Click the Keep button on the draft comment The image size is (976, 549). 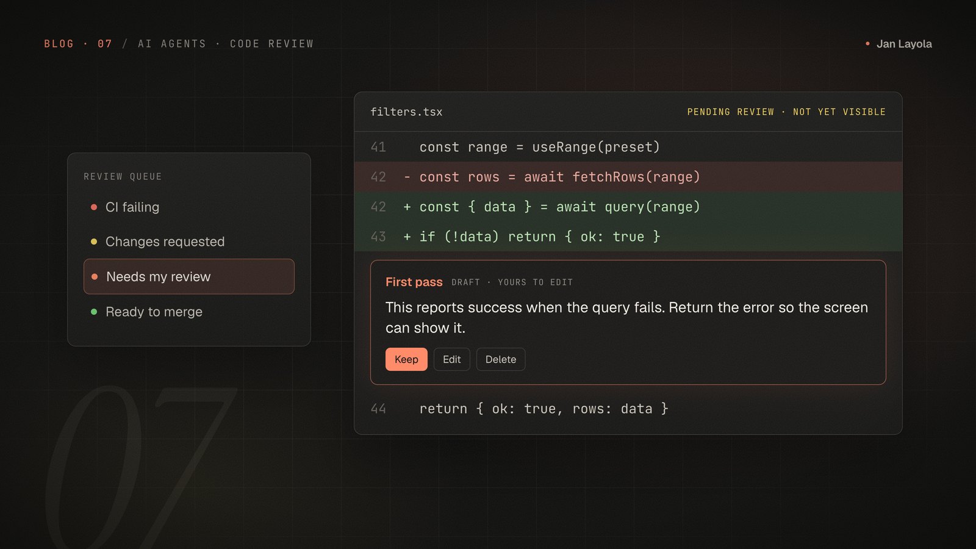click(406, 359)
